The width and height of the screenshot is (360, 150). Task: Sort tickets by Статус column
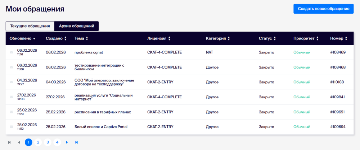tap(267, 38)
